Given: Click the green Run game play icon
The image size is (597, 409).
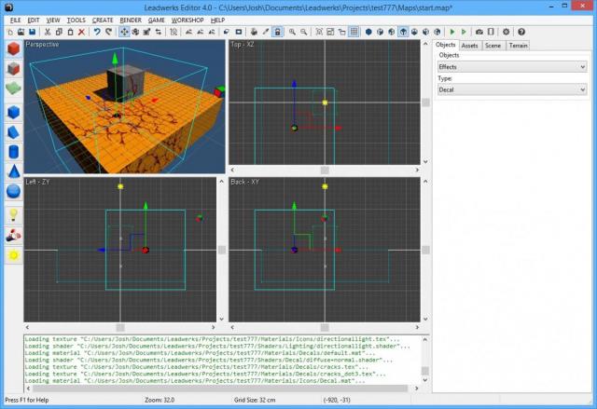Looking at the screenshot, I should point(452,31).
